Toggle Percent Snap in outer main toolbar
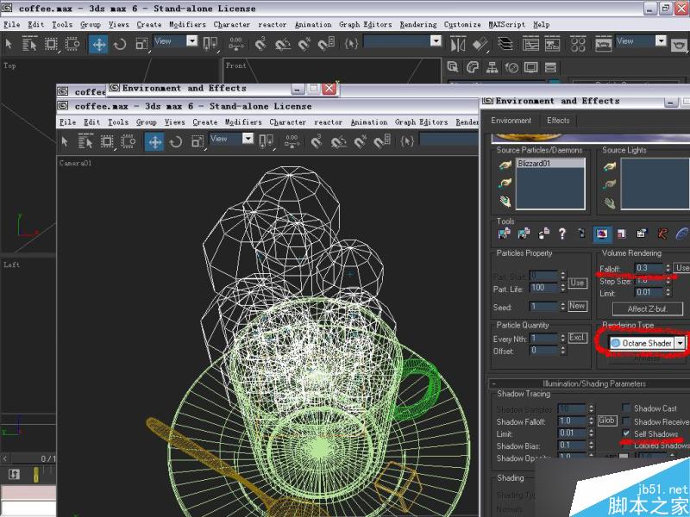 click(x=304, y=44)
